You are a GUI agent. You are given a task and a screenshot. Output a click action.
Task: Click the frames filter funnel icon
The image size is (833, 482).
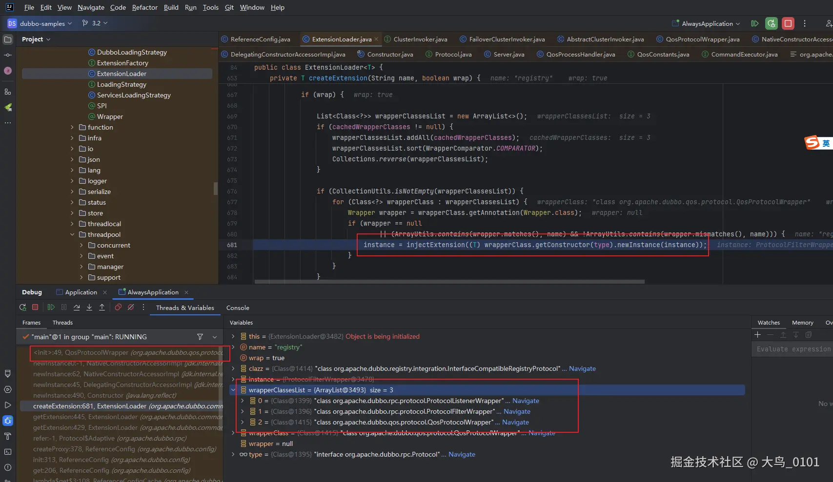coord(200,337)
